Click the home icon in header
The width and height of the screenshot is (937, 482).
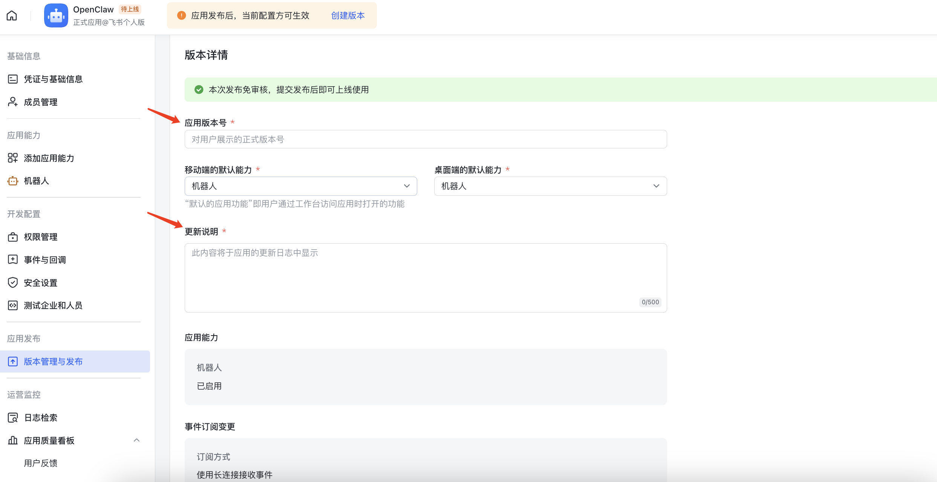pyautogui.click(x=12, y=15)
